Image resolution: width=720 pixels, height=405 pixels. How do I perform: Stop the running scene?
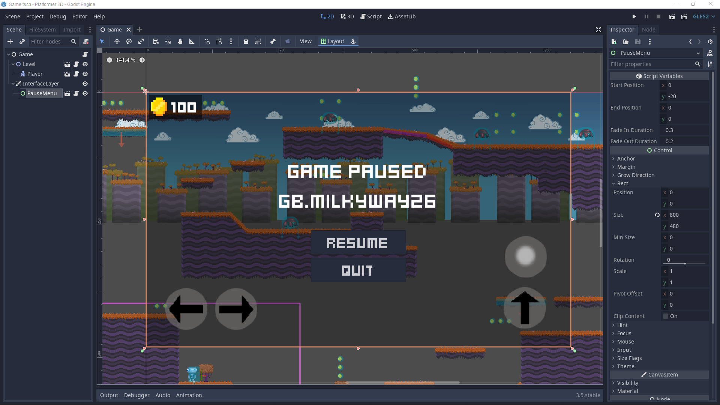(658, 16)
